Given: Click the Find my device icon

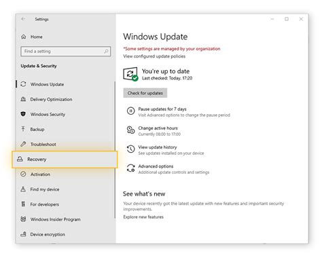Looking at the screenshot, I should click(23, 189).
